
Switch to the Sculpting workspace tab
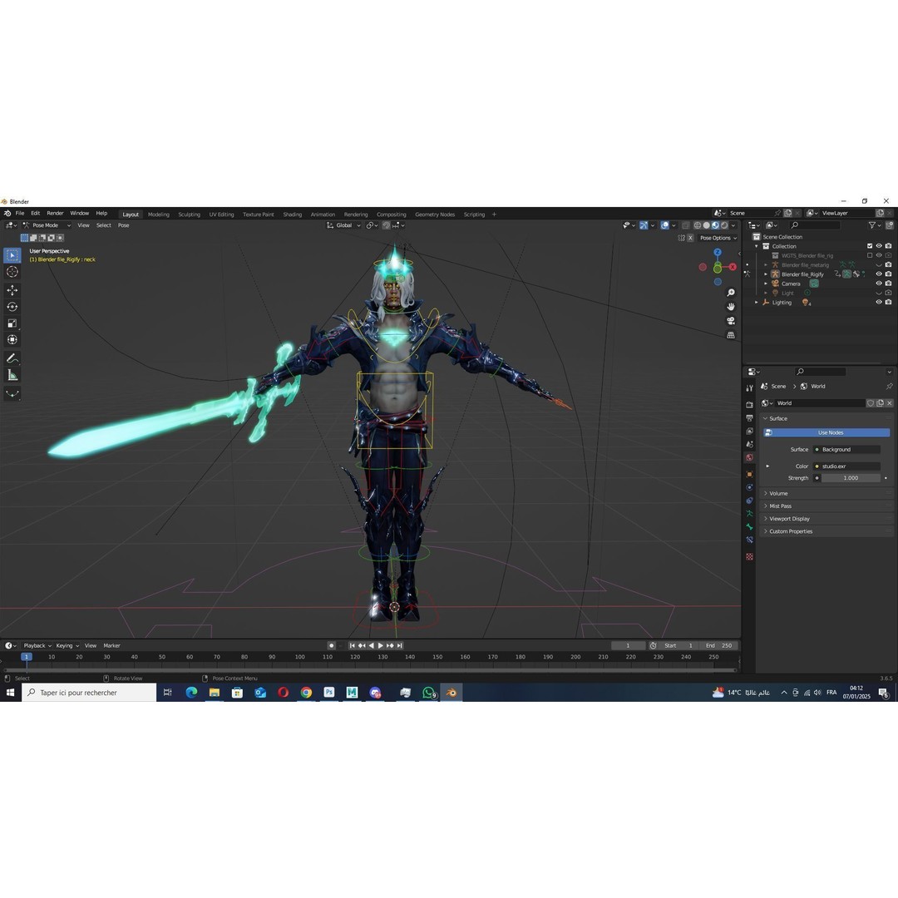point(189,215)
